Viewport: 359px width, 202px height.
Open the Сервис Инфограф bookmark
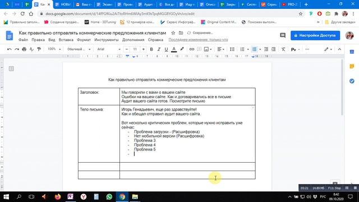coord(178,22)
